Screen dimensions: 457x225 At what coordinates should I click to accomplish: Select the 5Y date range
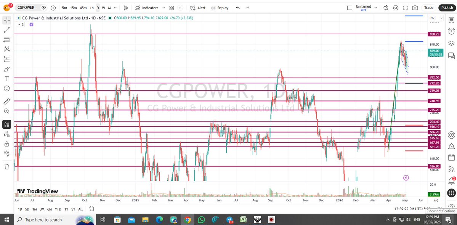point(73,209)
